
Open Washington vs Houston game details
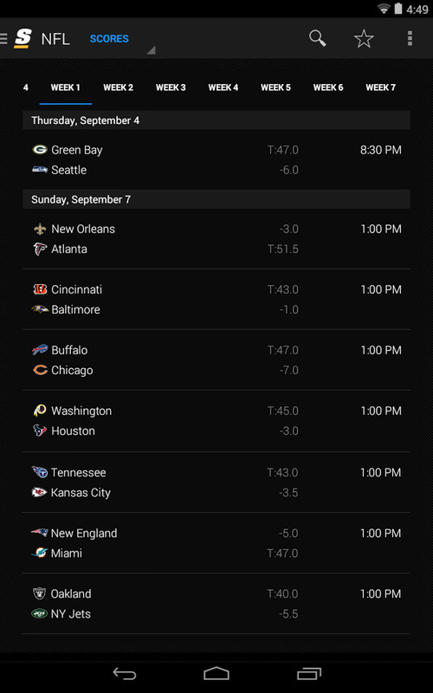tap(216, 421)
